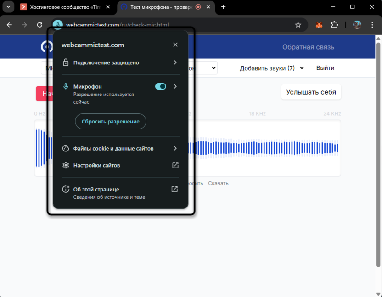
Task: Minimize the browser window
Action: 333,7
